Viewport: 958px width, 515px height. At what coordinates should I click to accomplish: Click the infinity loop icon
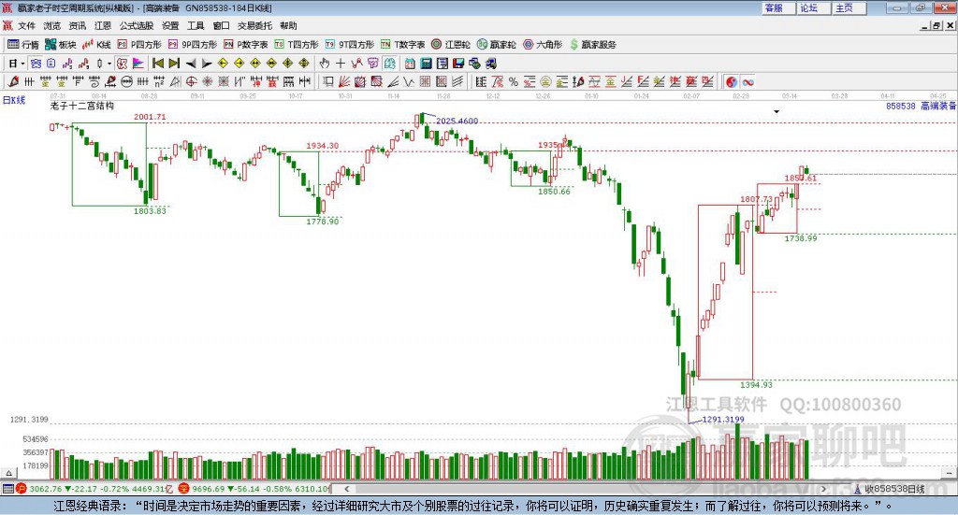click(x=748, y=81)
